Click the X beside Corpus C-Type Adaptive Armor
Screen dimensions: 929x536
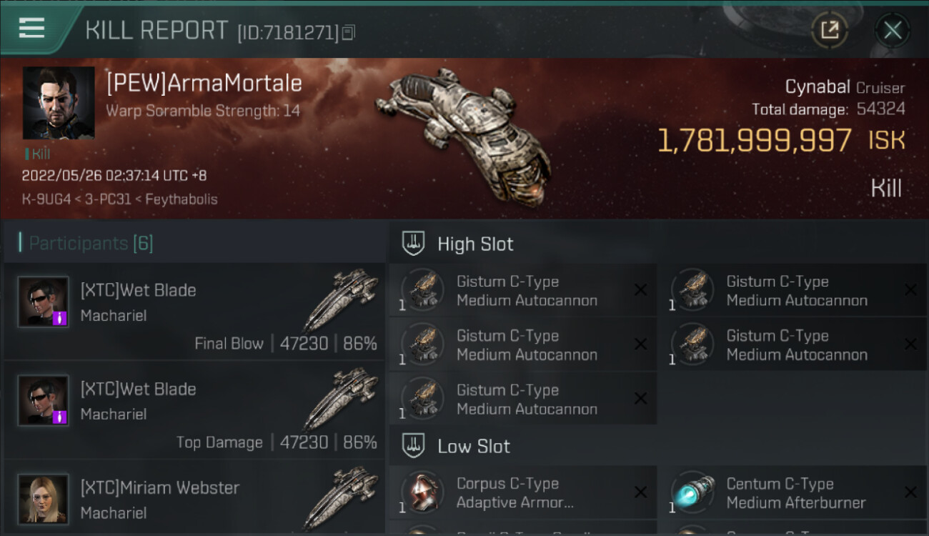640,492
